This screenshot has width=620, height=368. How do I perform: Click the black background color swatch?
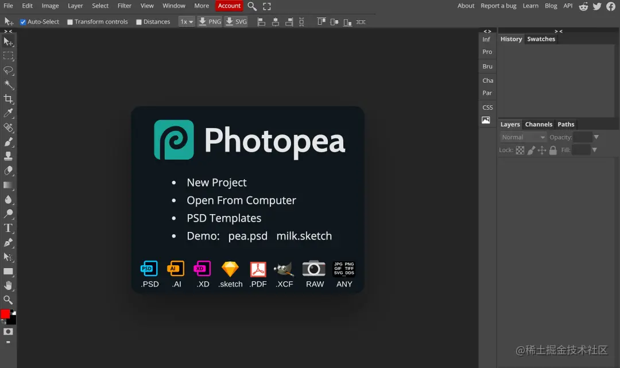(x=13, y=320)
